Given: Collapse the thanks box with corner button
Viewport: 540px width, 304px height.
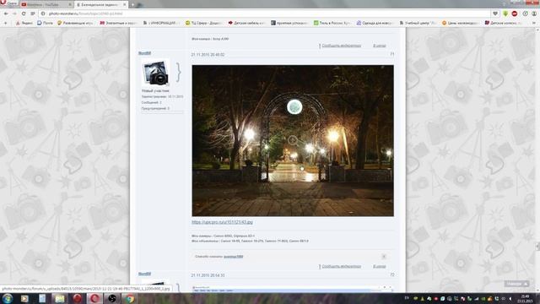Looking at the screenshot, I should point(384,257).
